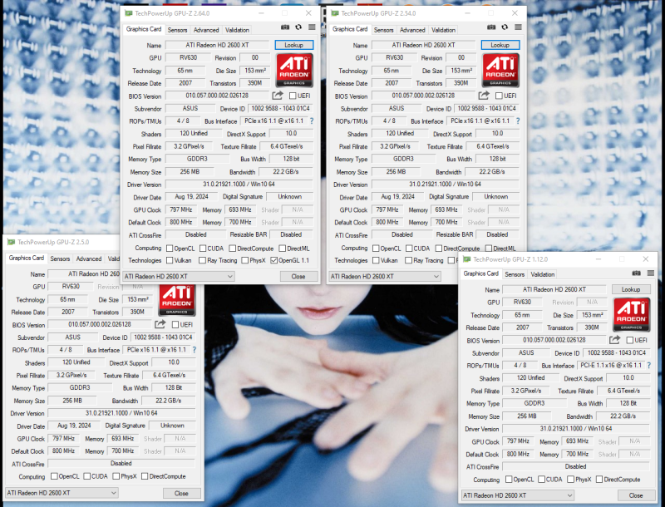Open the GPU selector dropdown in GPU-Z 2.5.0

62,493
